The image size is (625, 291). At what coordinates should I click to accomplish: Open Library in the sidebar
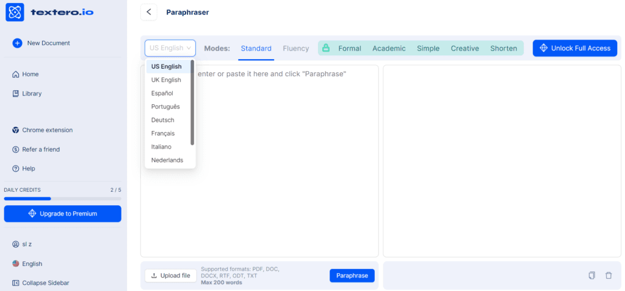click(27, 94)
